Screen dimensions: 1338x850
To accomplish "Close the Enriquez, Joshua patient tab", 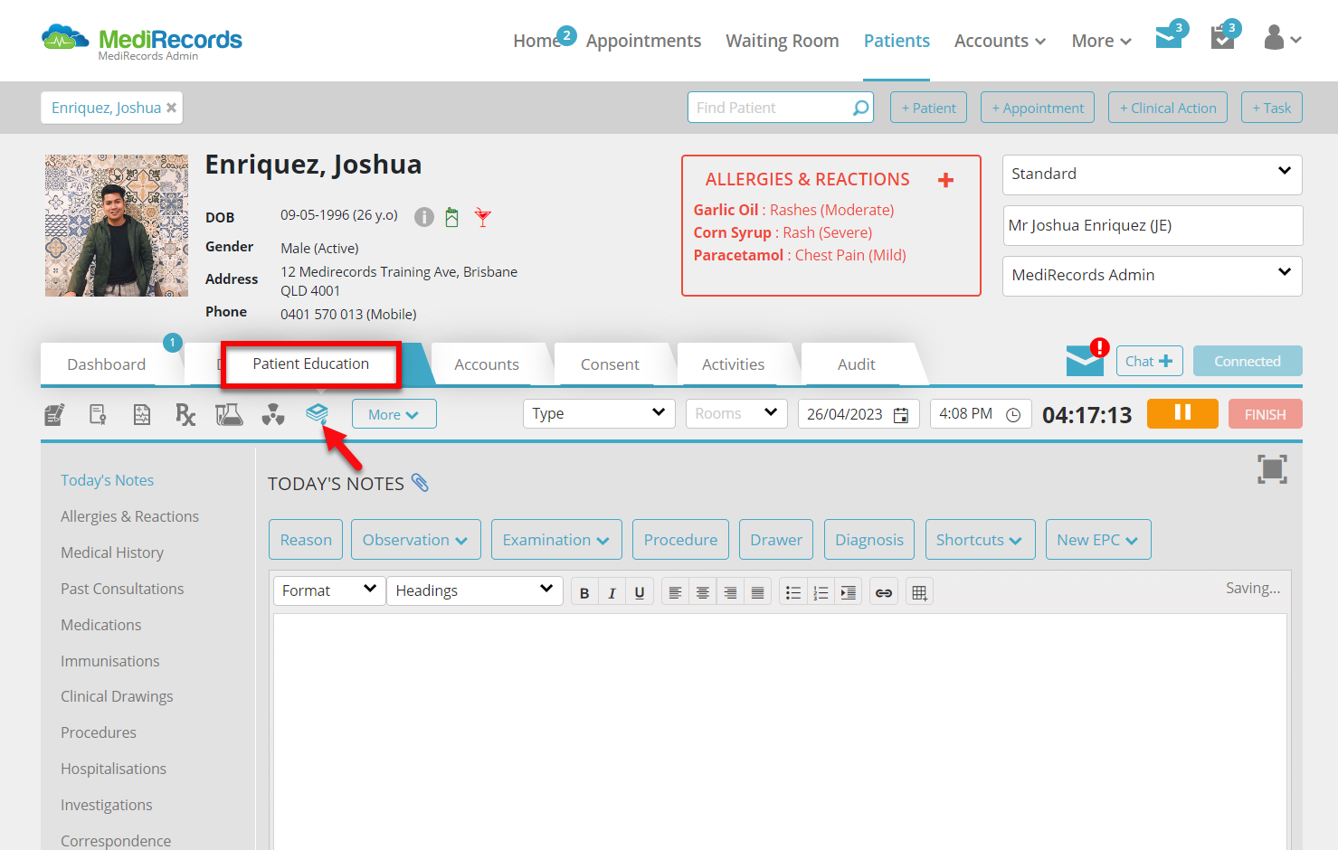I will (x=172, y=108).
